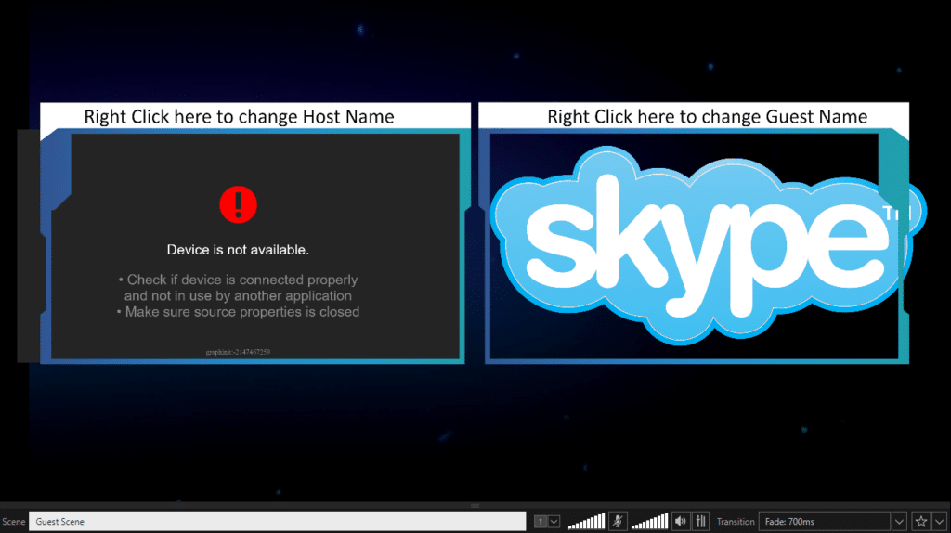Open the Fade: 700ms transition dropdown arrow
The image size is (951, 533).
(x=899, y=522)
